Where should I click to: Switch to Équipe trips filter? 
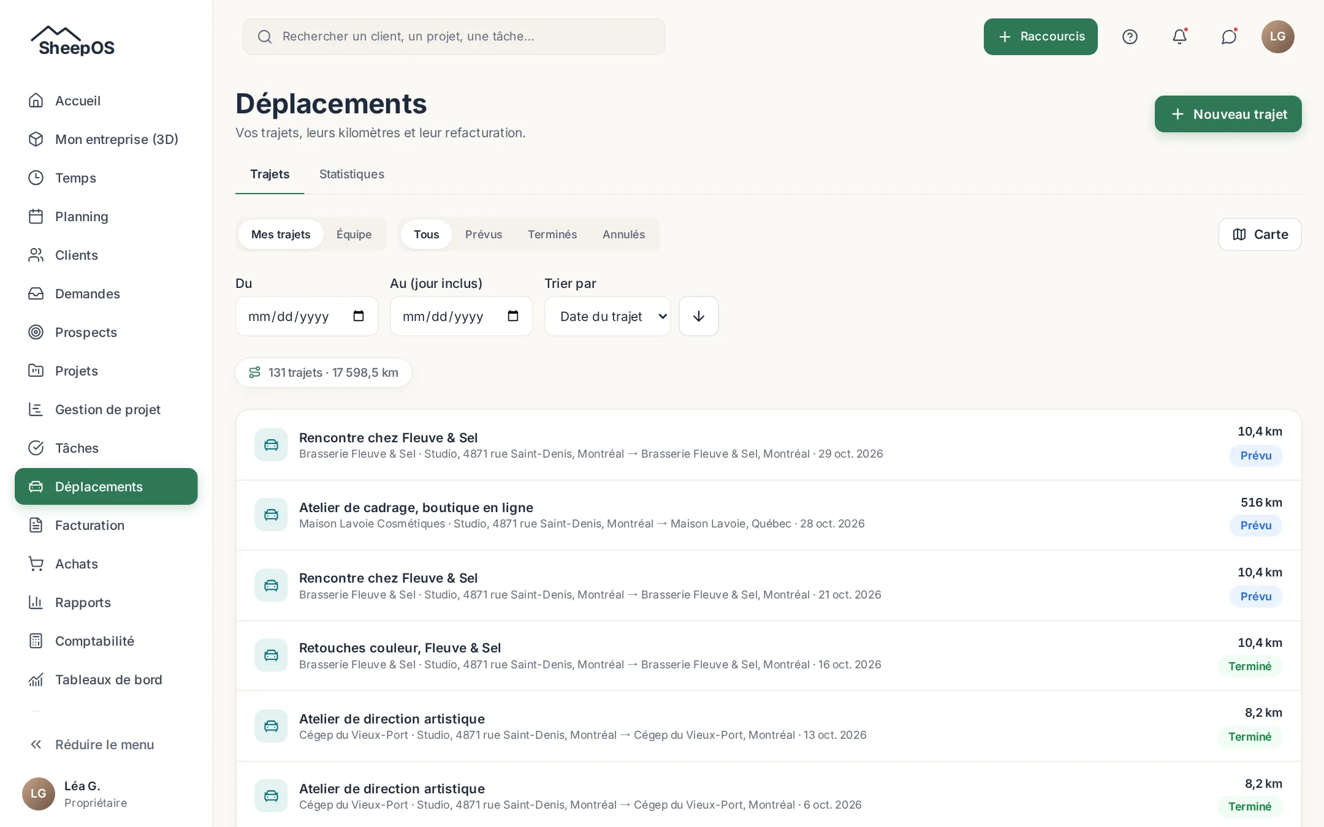click(x=354, y=235)
